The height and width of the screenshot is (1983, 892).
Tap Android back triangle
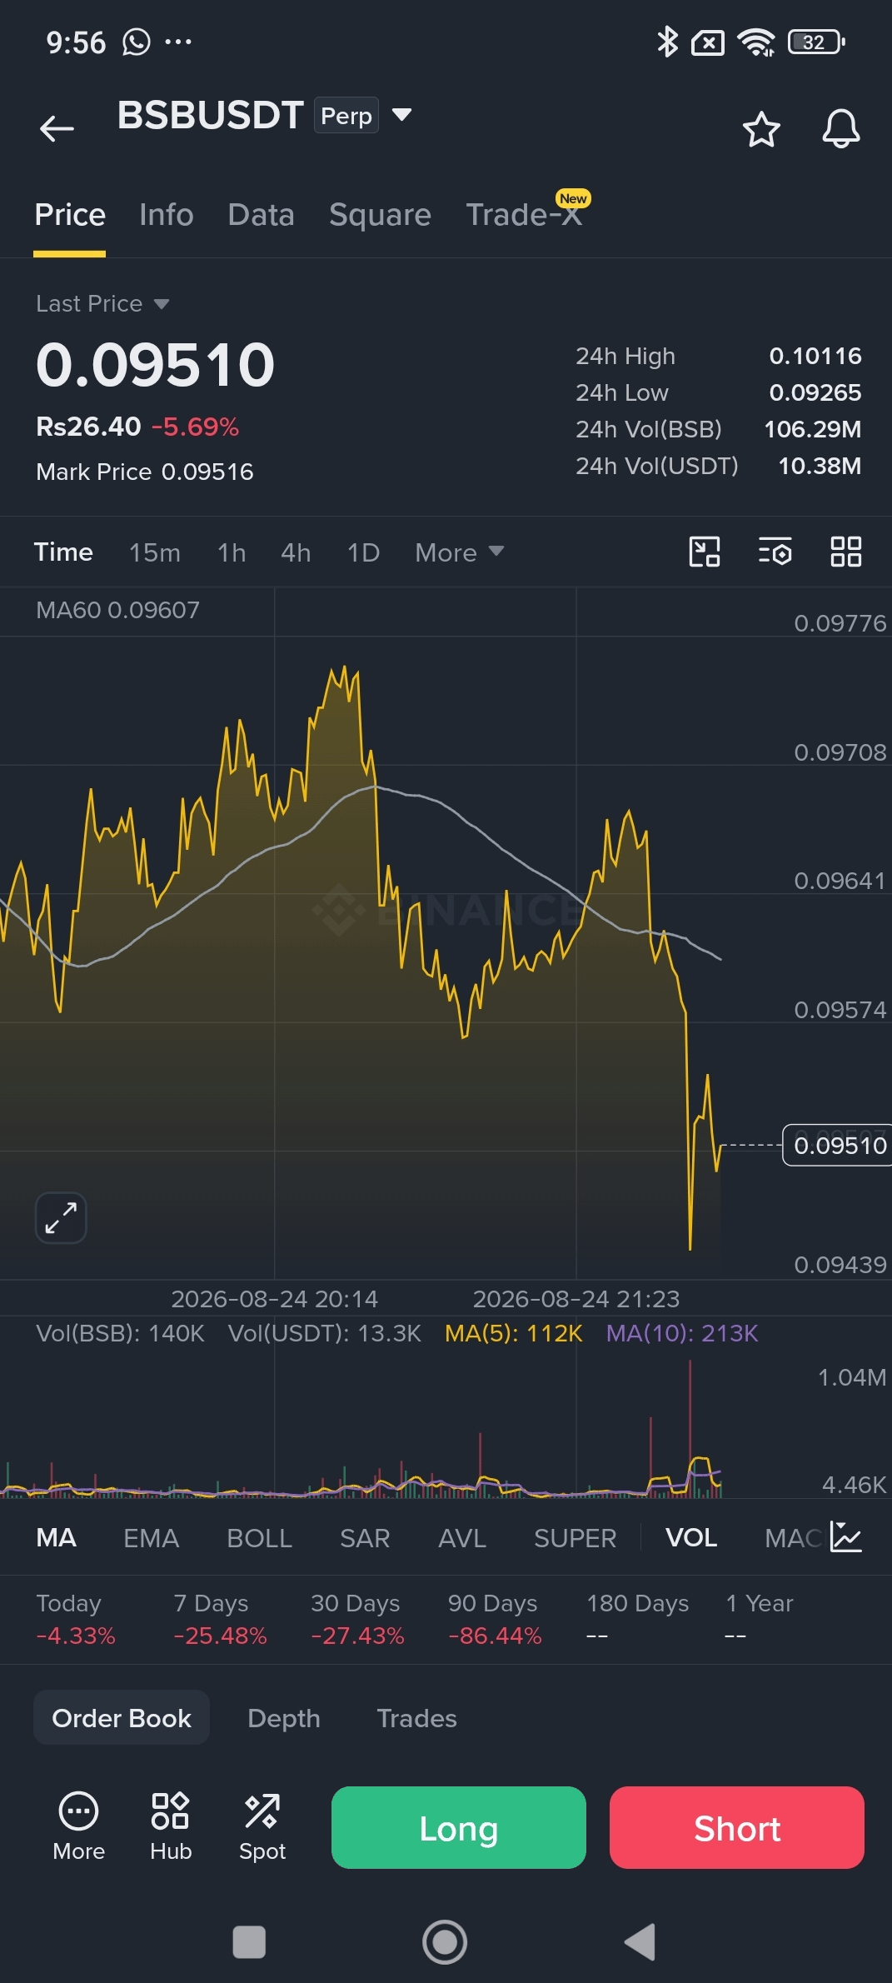[x=640, y=1941]
